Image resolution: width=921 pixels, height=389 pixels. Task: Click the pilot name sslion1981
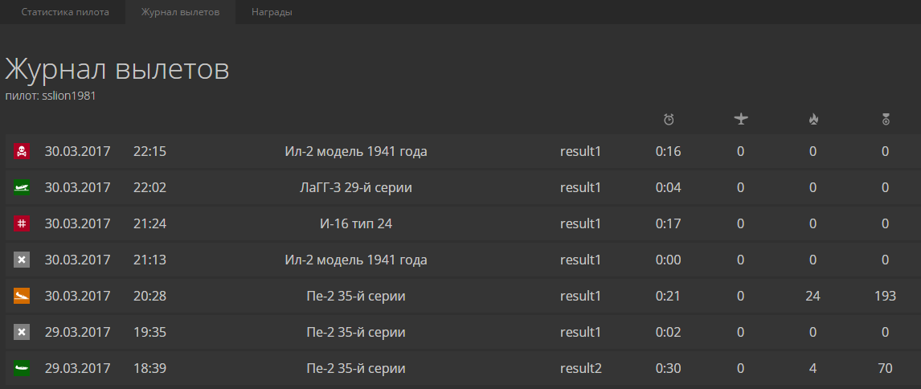point(69,96)
